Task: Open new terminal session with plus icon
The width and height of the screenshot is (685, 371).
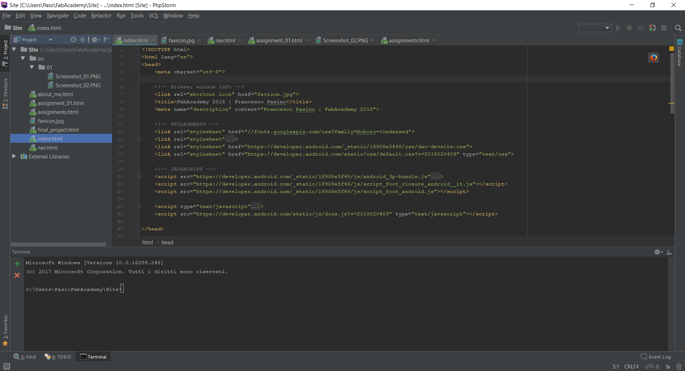Action: click(x=17, y=264)
